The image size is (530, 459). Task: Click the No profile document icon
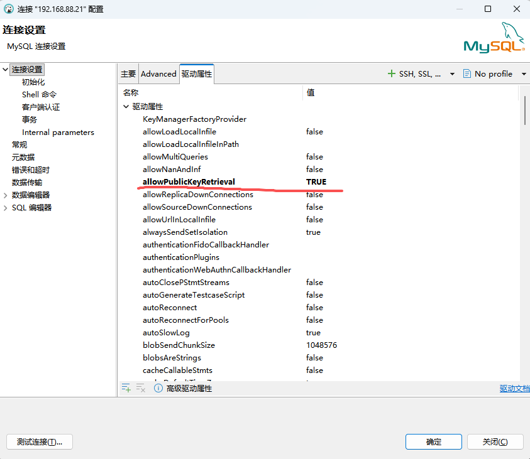click(467, 74)
